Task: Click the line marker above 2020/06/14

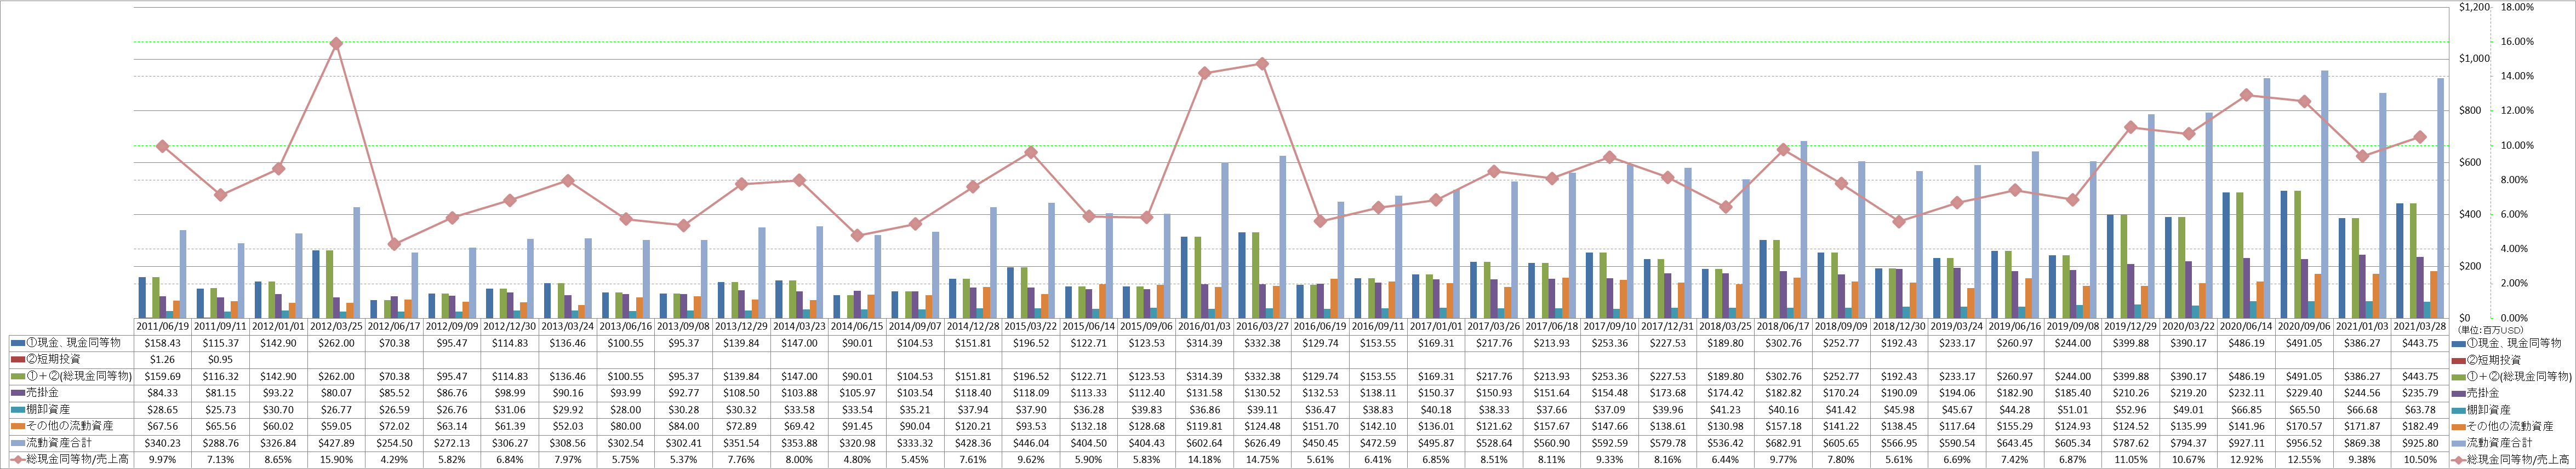Action: coord(2246,95)
